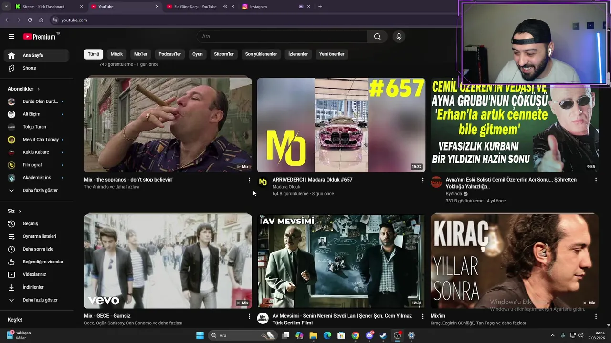Open Ali Biçim channel subscription
Image resolution: width=611 pixels, height=343 pixels.
click(37, 114)
